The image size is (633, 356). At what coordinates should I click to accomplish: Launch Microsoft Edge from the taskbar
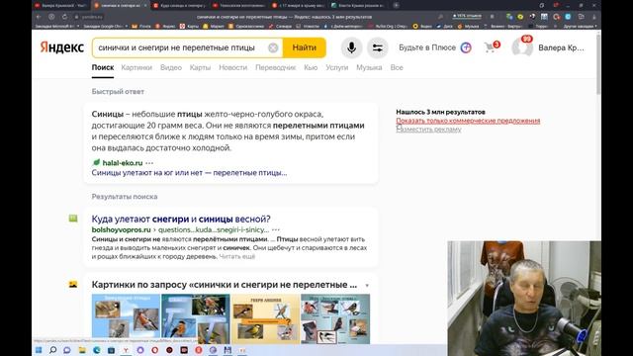97,350
